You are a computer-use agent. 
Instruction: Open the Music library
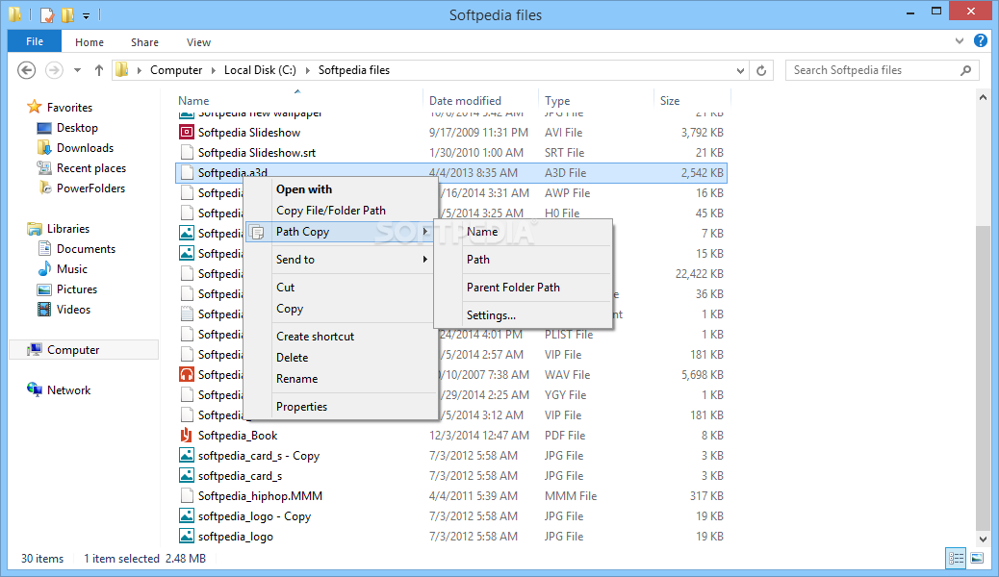pos(72,268)
